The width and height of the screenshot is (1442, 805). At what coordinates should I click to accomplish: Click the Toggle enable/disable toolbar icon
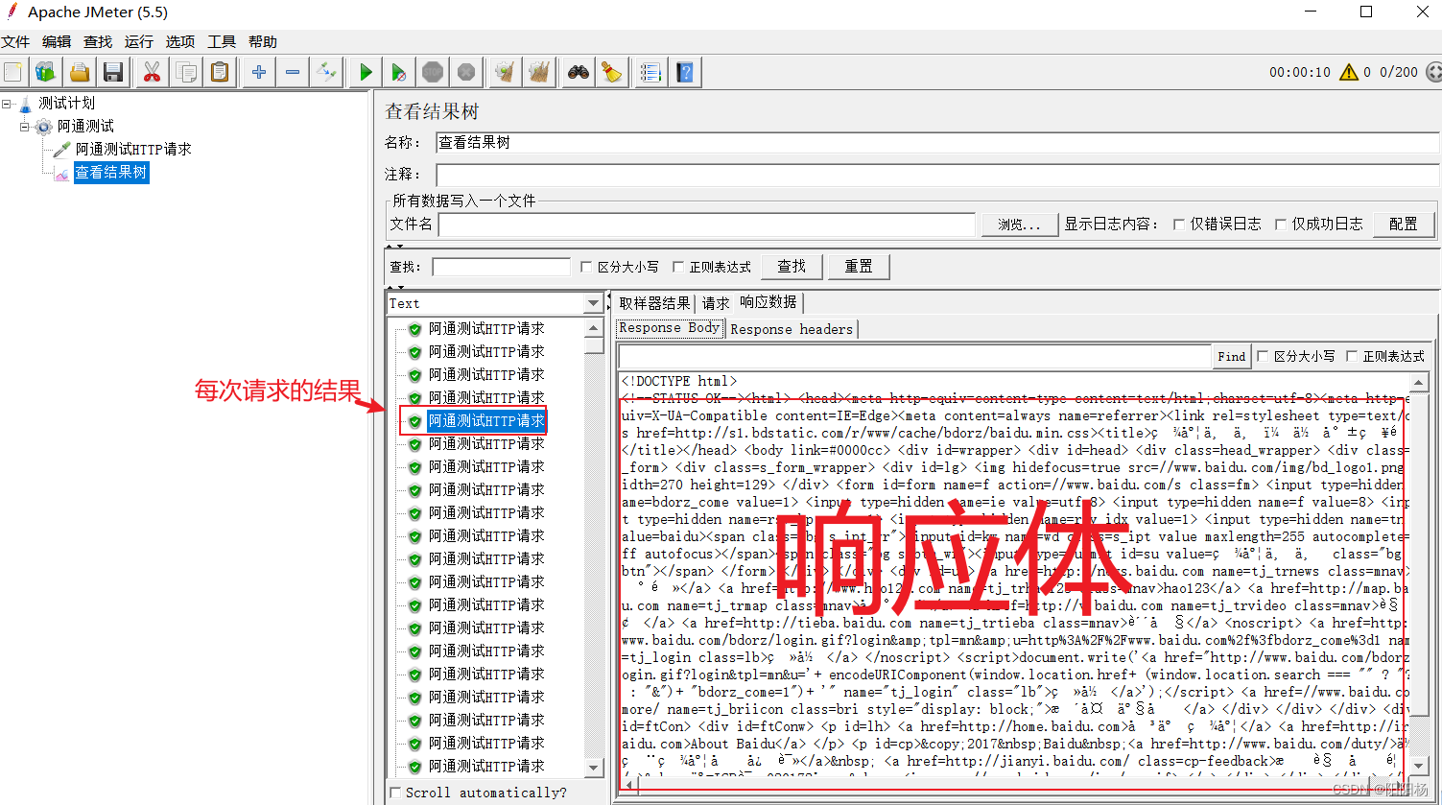327,72
